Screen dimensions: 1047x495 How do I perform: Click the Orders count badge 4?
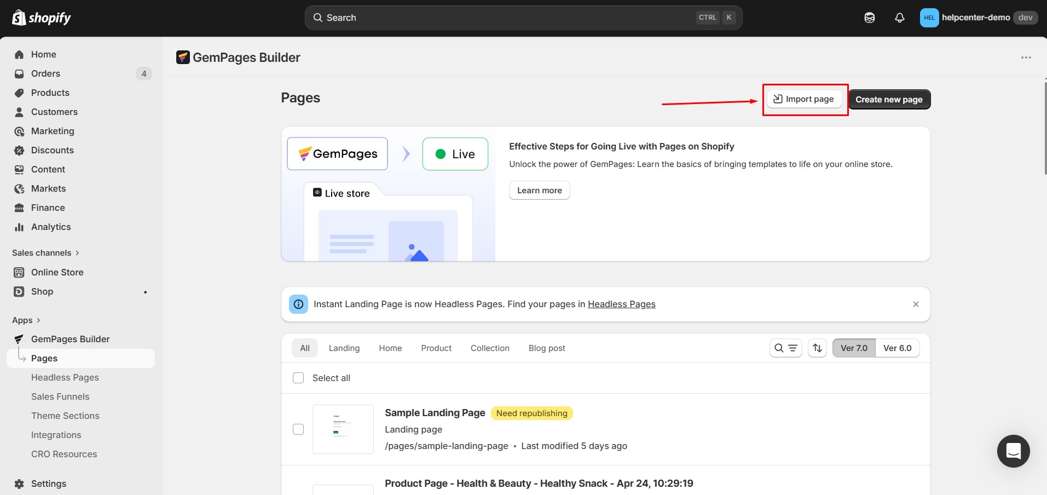(x=144, y=73)
